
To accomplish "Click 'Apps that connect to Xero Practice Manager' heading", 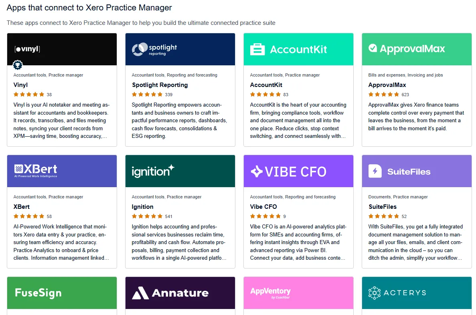I will click(89, 8).
